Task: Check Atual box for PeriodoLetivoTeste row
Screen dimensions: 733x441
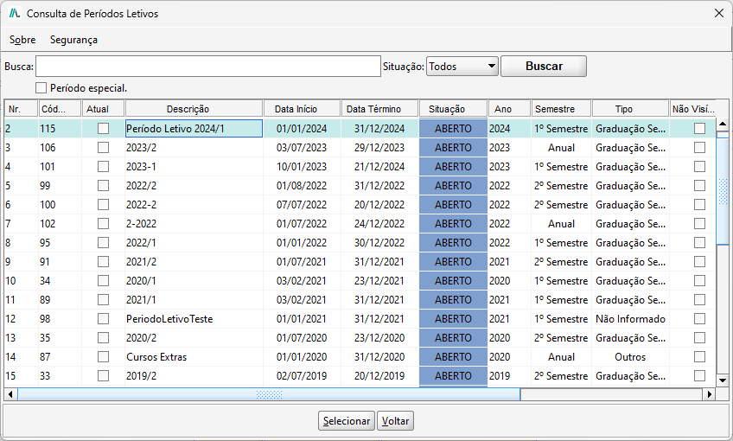Action: tap(103, 319)
